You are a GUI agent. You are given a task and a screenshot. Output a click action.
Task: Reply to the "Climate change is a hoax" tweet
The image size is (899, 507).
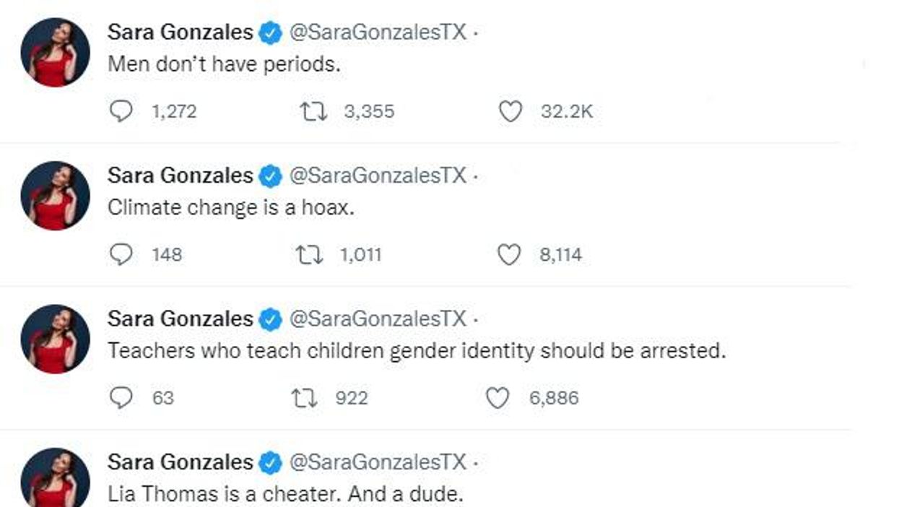[x=121, y=254]
